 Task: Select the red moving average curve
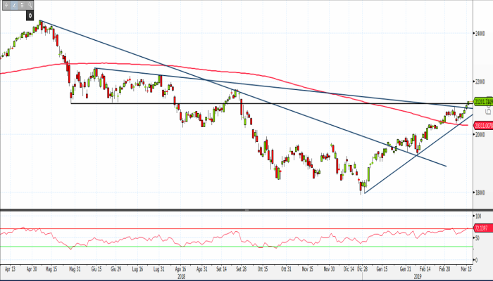tap(211, 70)
